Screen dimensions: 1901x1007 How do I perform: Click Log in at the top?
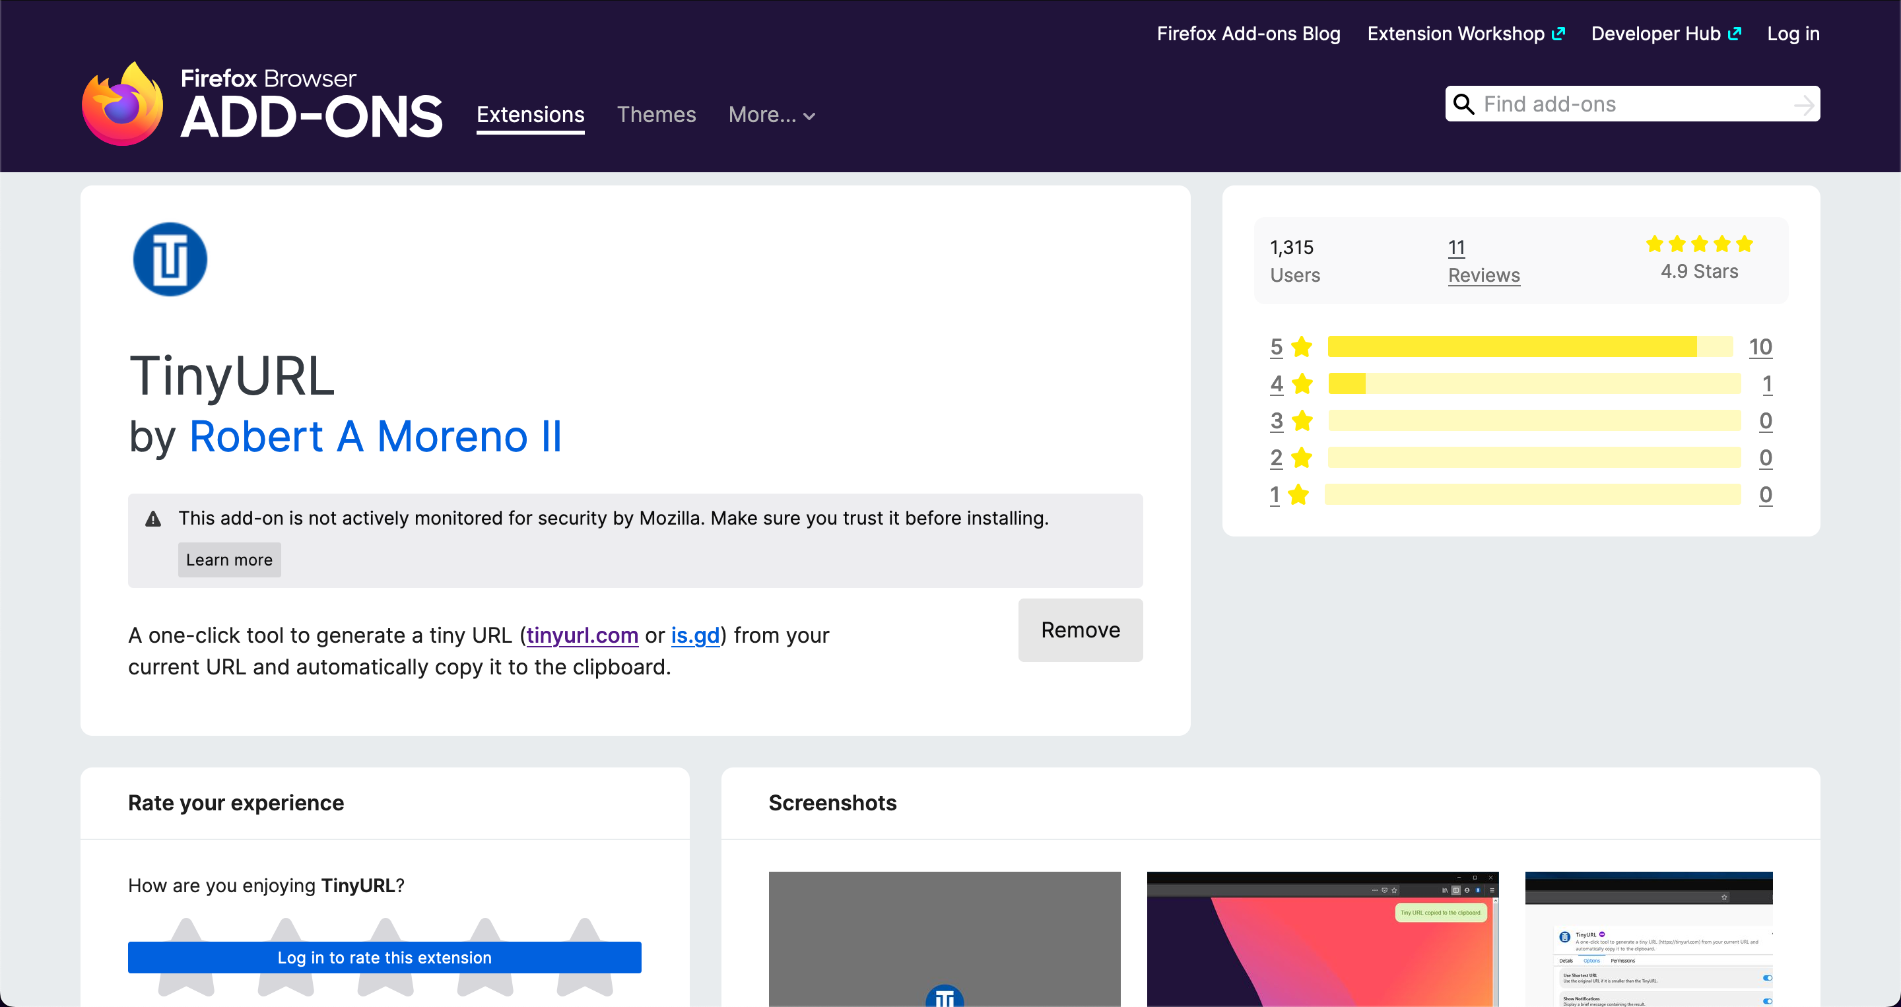[1793, 34]
